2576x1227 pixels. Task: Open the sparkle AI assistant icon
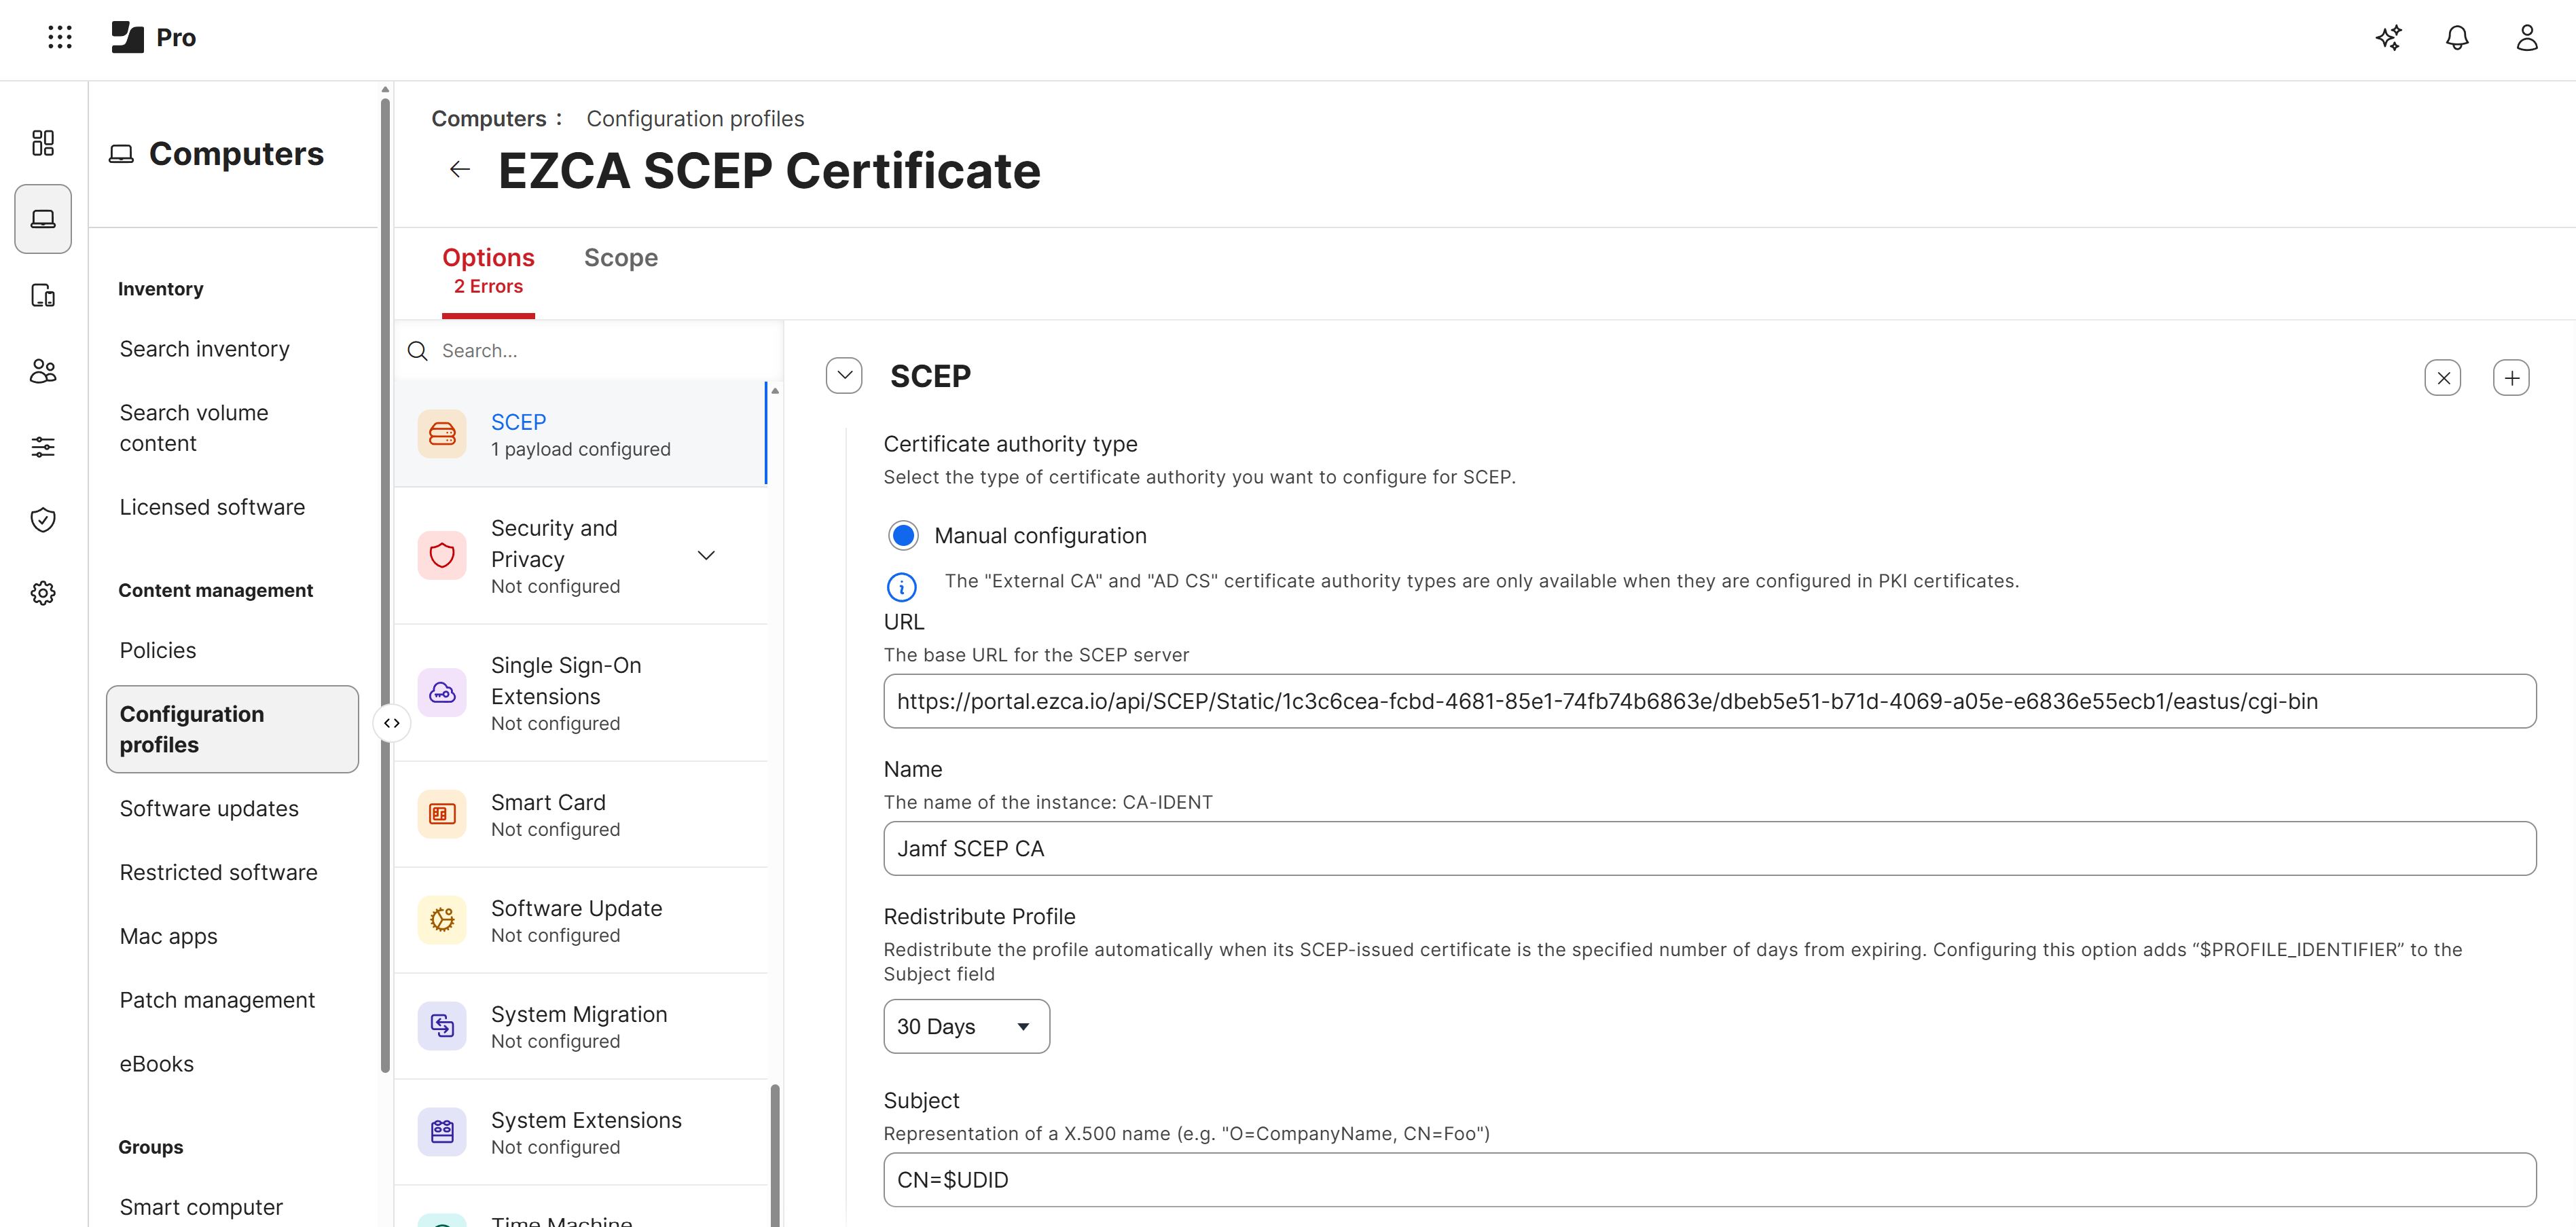[x=2389, y=38]
